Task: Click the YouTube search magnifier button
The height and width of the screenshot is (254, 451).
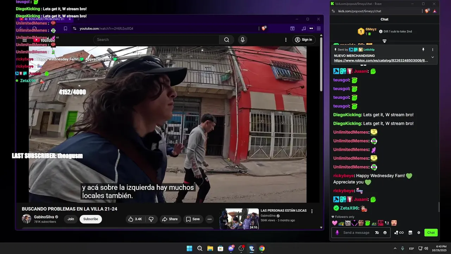Action: pos(227,40)
